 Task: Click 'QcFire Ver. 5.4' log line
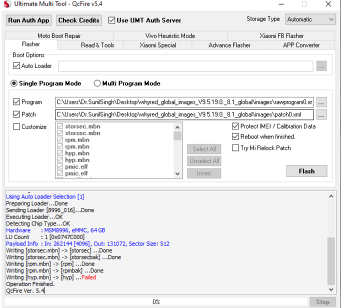(25, 291)
